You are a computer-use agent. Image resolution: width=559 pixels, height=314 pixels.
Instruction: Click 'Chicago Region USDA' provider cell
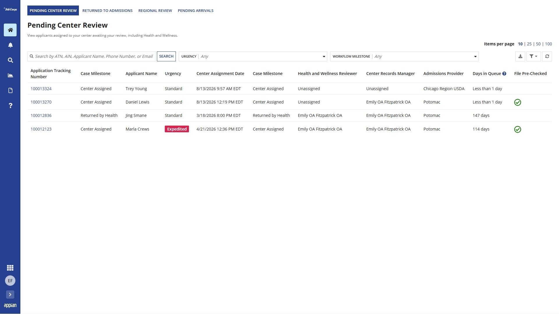tap(444, 89)
